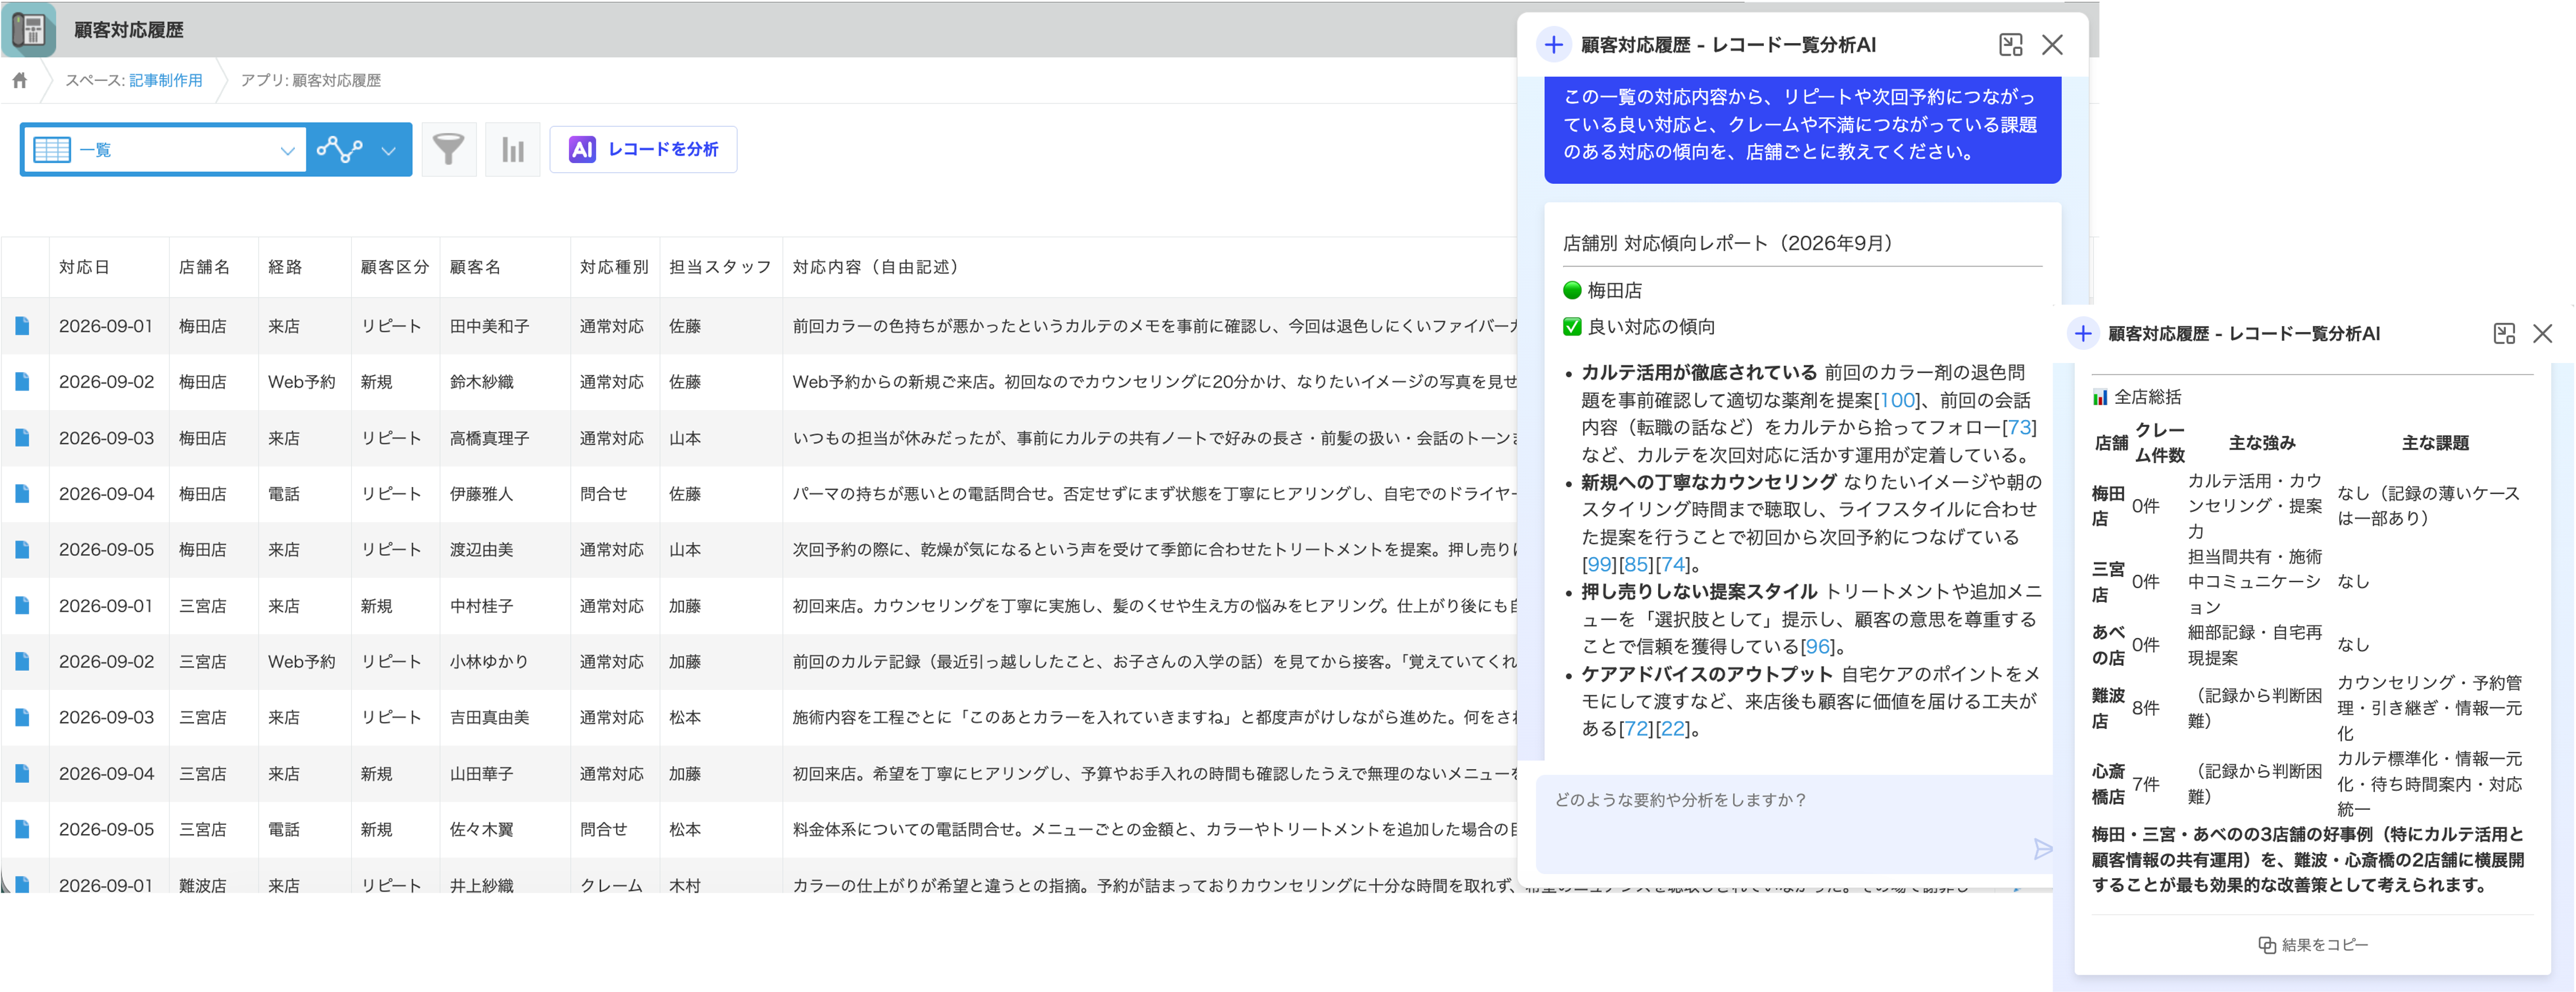This screenshot has width=2576, height=992.
Task: Open the filter funnel icon
Action: pos(448,150)
